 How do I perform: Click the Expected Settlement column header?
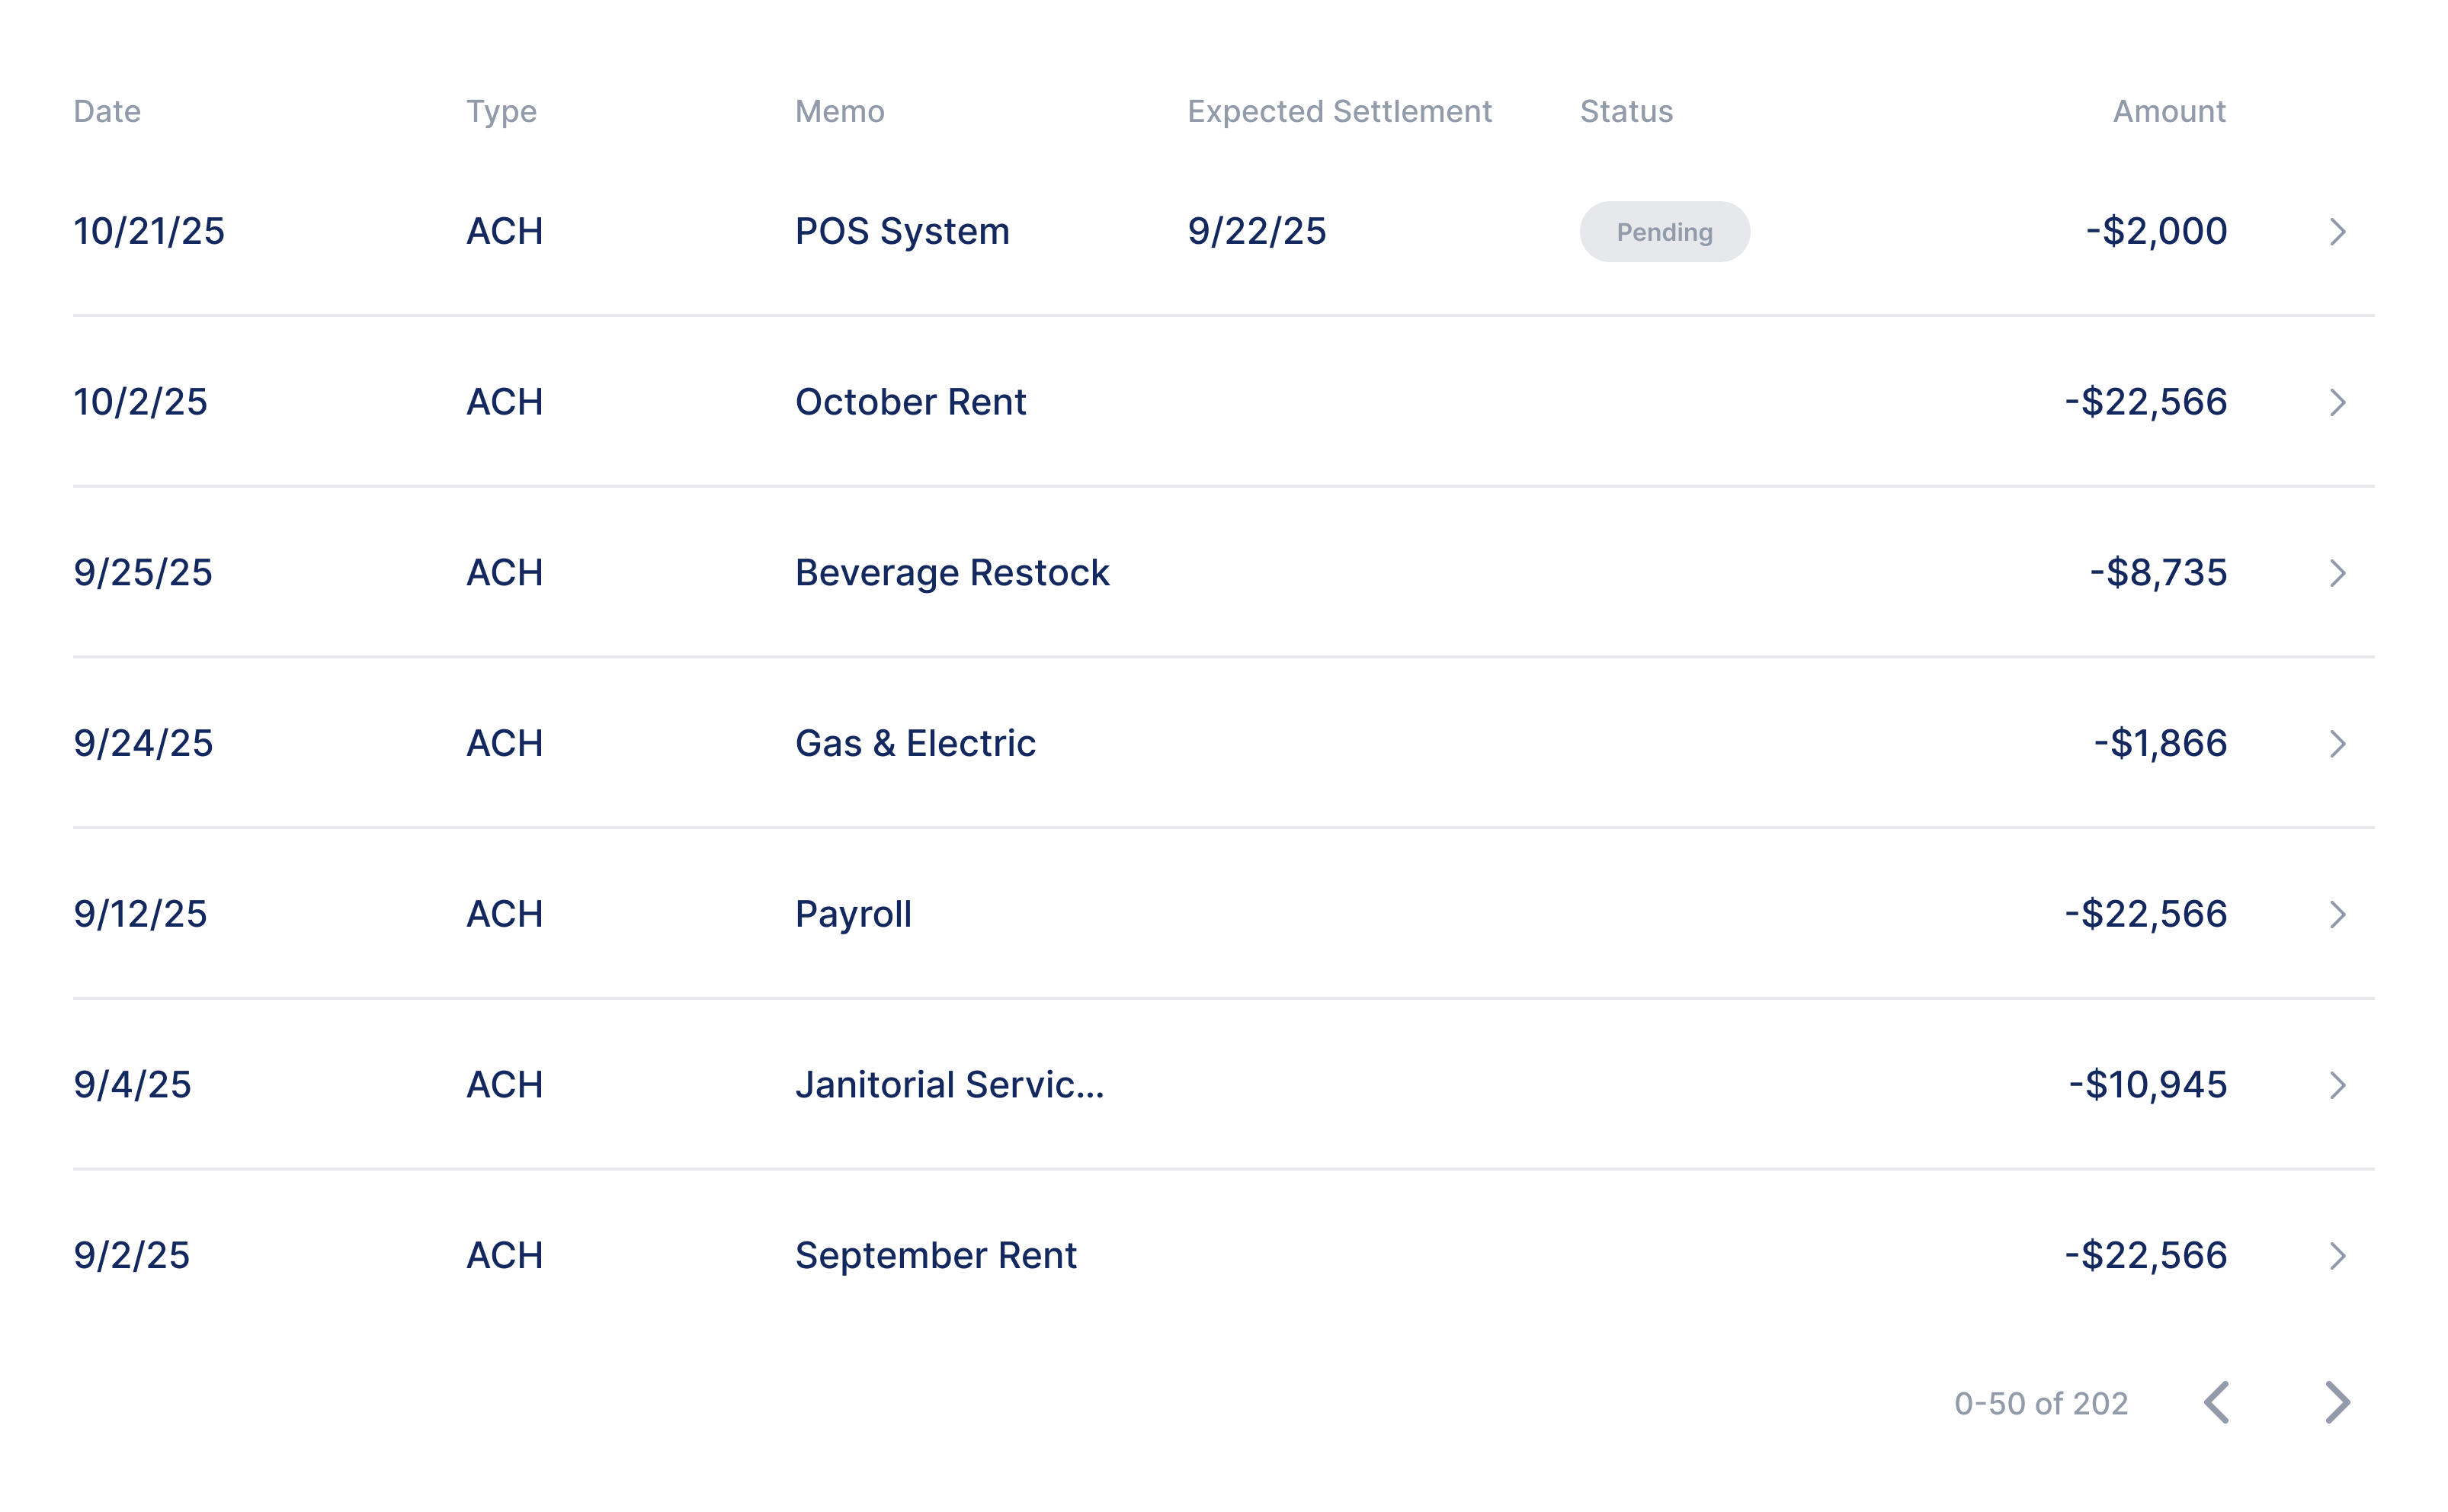click(1339, 111)
